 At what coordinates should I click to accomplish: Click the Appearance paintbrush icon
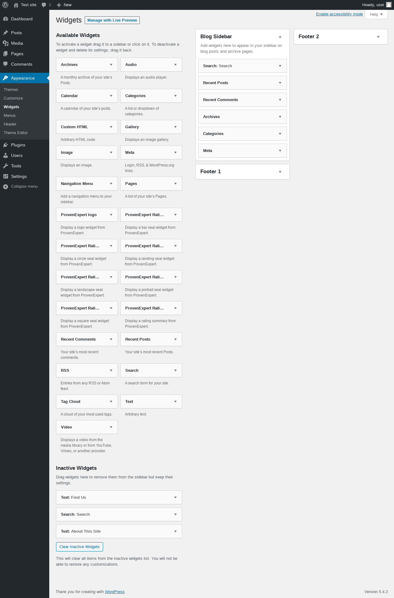[x=6, y=78]
